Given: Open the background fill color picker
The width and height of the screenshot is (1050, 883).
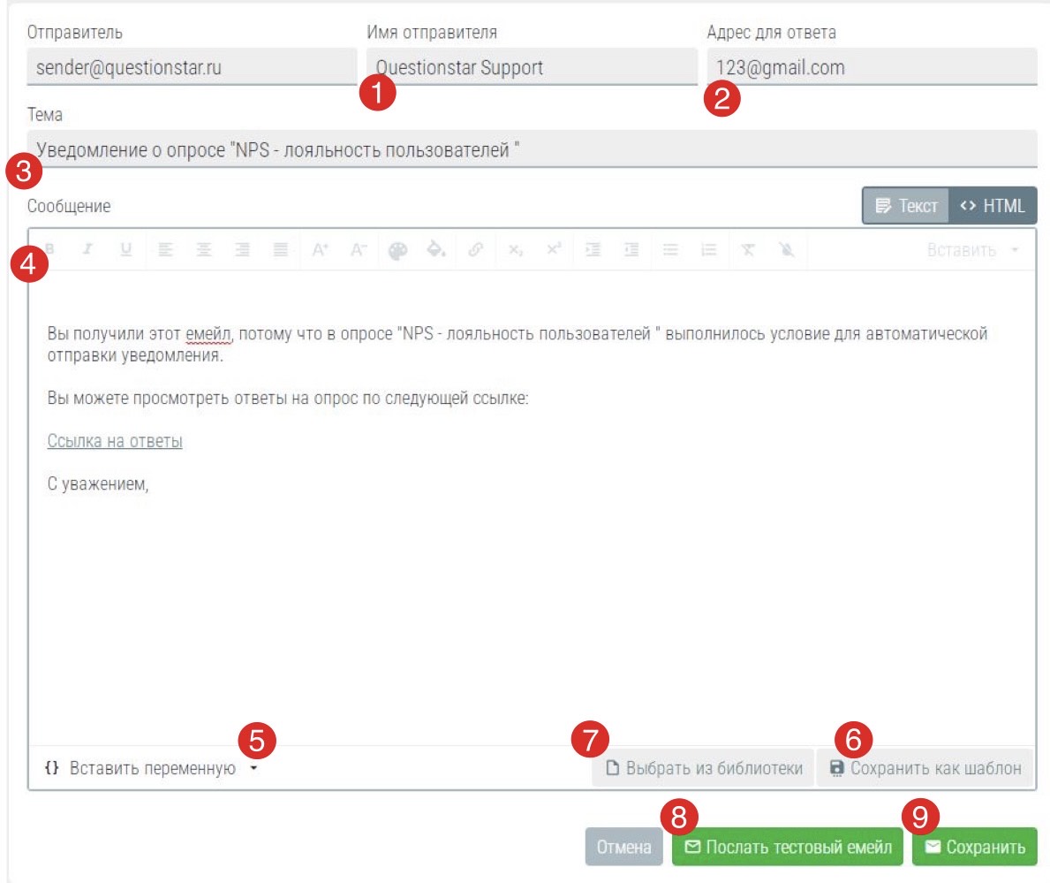Looking at the screenshot, I should click(436, 250).
